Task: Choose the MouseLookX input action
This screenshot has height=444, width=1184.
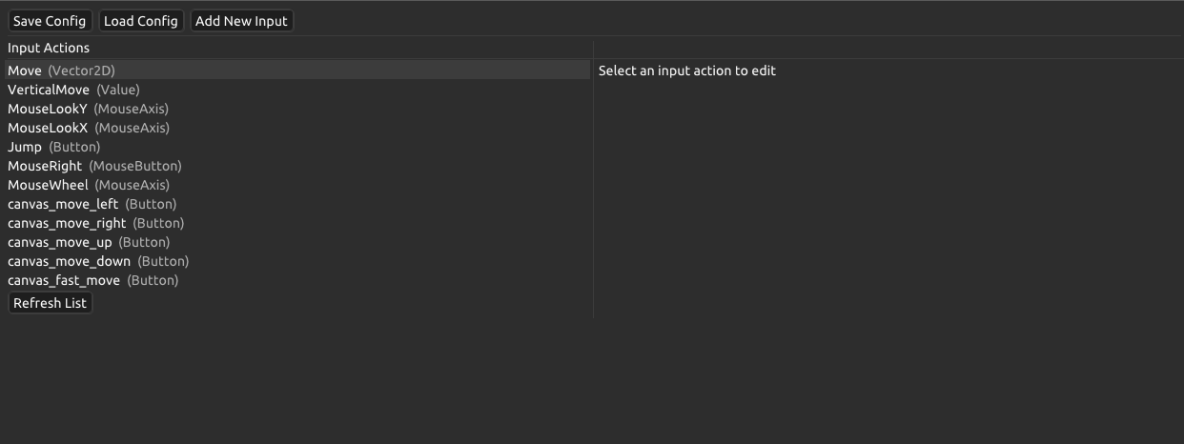Action: click(88, 128)
